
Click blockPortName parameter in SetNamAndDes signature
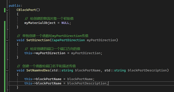[x=88, y=70]
